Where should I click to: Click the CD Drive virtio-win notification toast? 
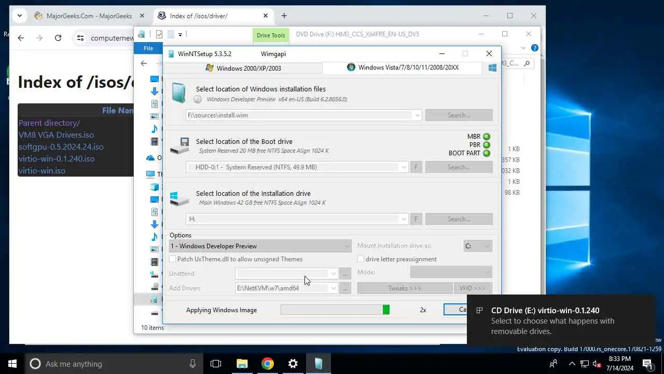(560, 320)
